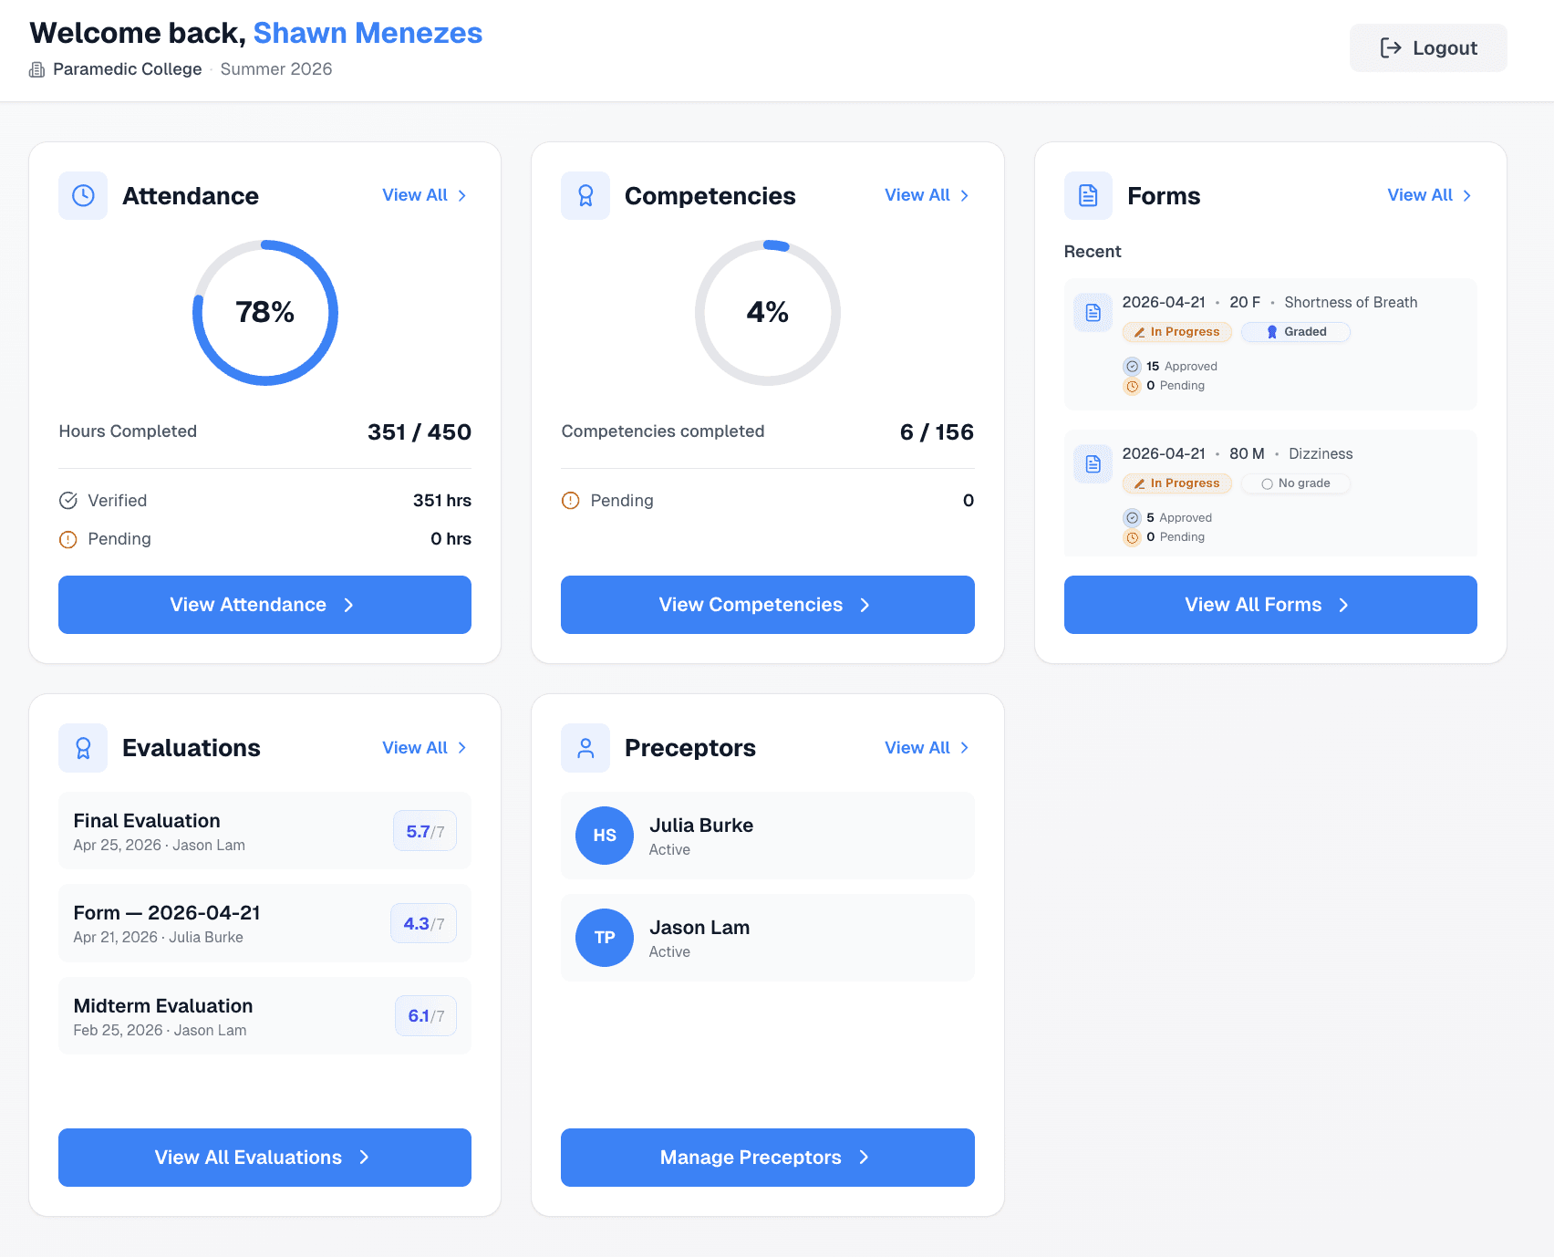The width and height of the screenshot is (1554, 1257).
Task: Open the Form — 2026-04-21 evaluation entry
Action: pos(264,923)
